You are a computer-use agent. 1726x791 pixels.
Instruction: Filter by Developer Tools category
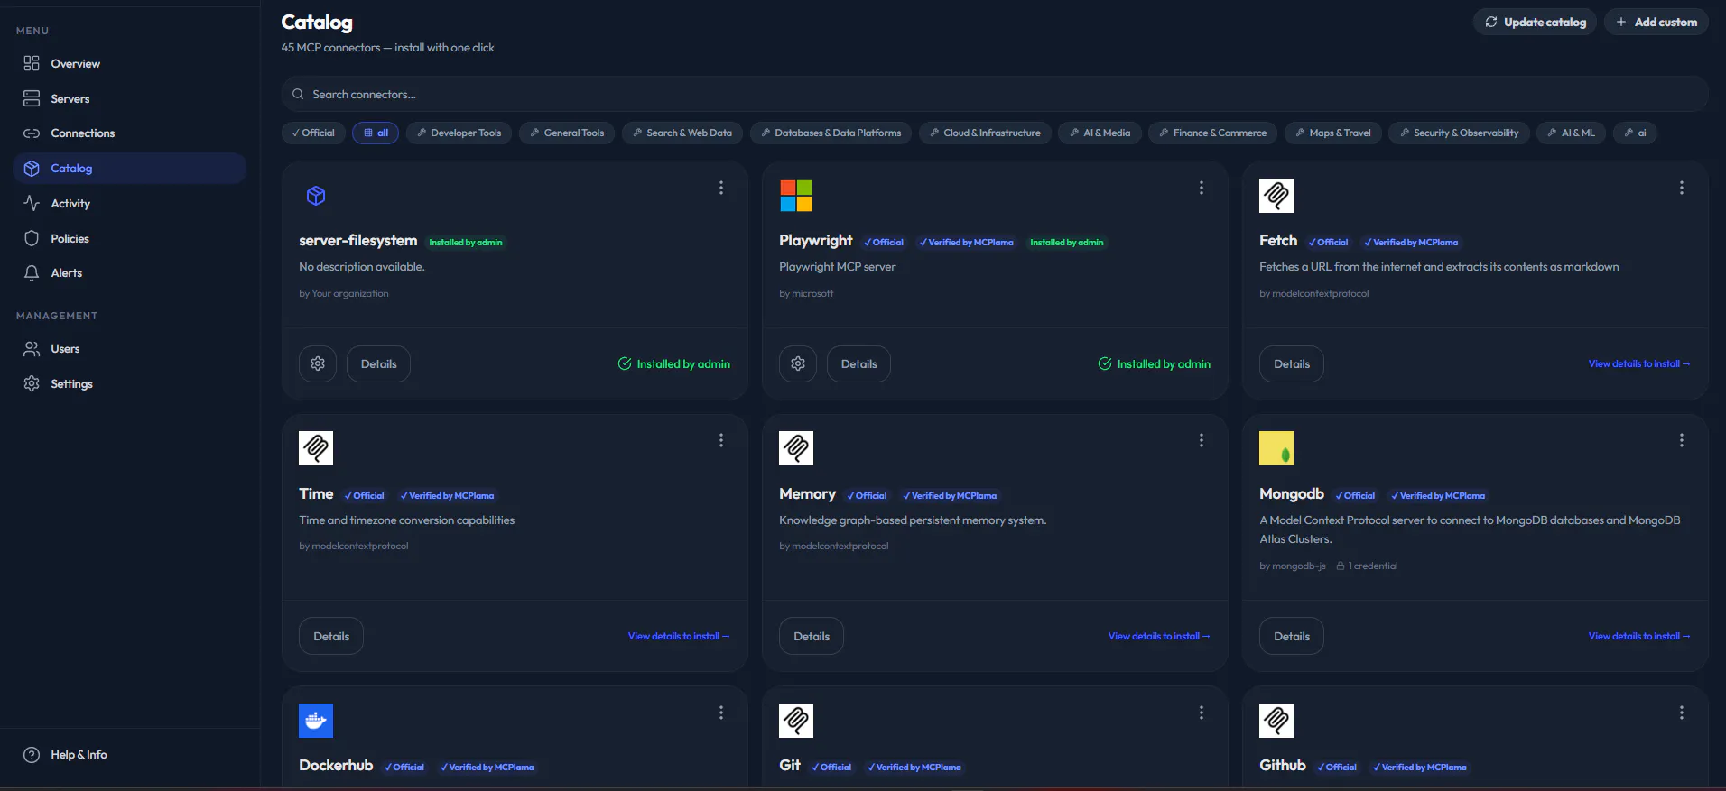click(459, 133)
